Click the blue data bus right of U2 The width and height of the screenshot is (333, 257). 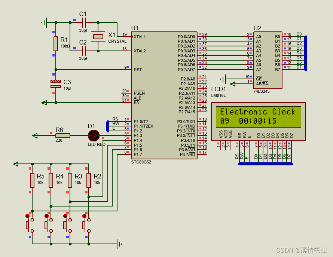coord(306,53)
